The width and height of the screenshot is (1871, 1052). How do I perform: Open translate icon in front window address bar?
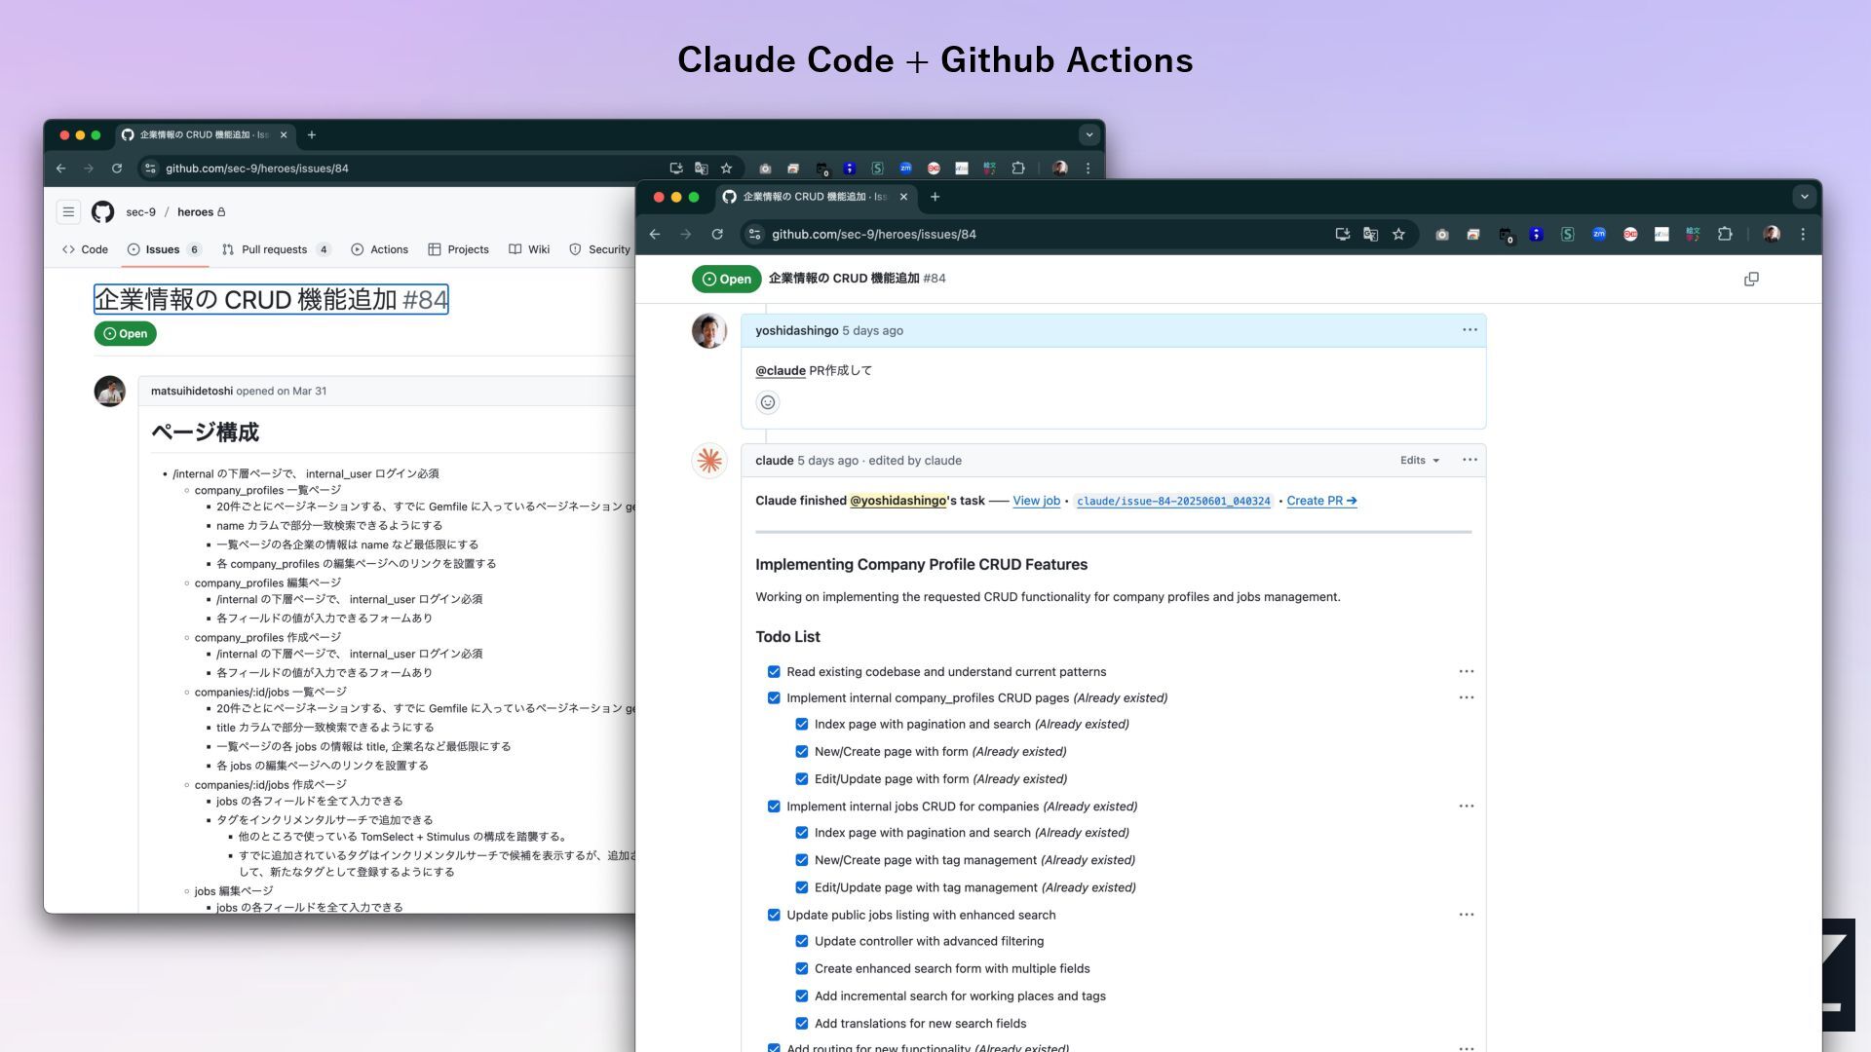[1370, 234]
